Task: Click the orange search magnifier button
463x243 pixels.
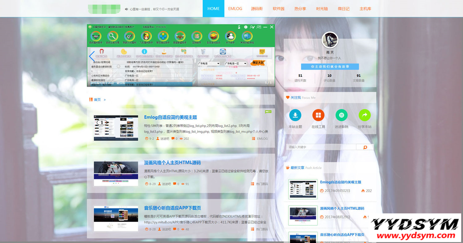Action: pyautogui.click(x=365, y=147)
